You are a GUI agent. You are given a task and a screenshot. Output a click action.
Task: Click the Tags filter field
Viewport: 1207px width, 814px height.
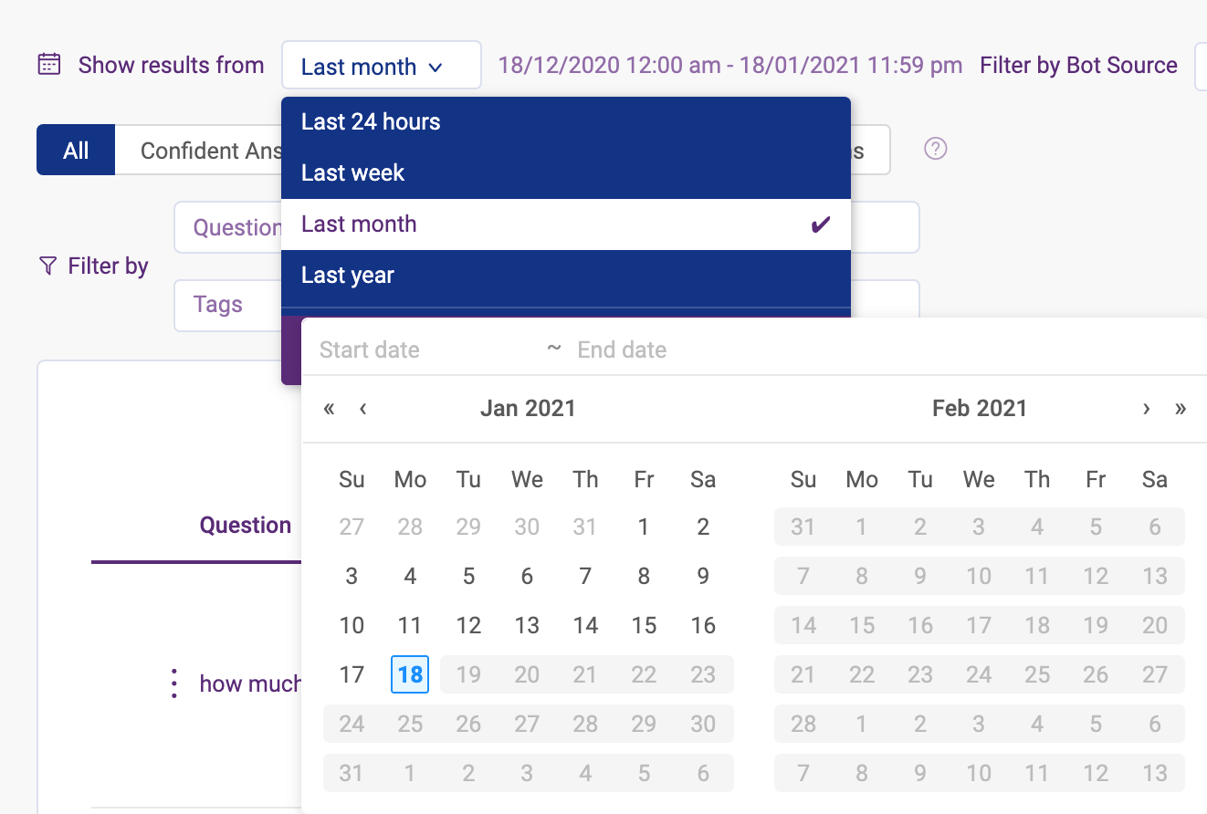(228, 305)
